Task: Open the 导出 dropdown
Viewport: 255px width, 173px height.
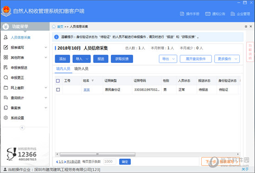Action: pos(168,59)
